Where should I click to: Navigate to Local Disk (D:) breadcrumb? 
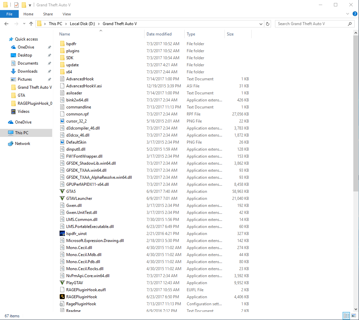coord(82,24)
